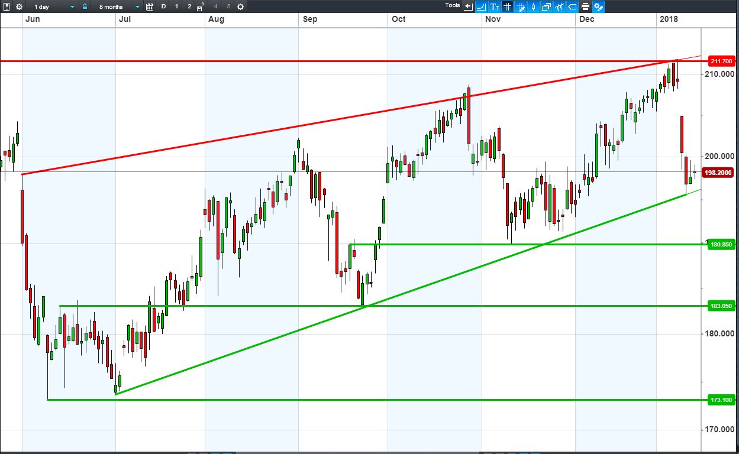This screenshot has width=739, height=454.
Task: Open the curve studies indicator tool
Action: [481, 7]
